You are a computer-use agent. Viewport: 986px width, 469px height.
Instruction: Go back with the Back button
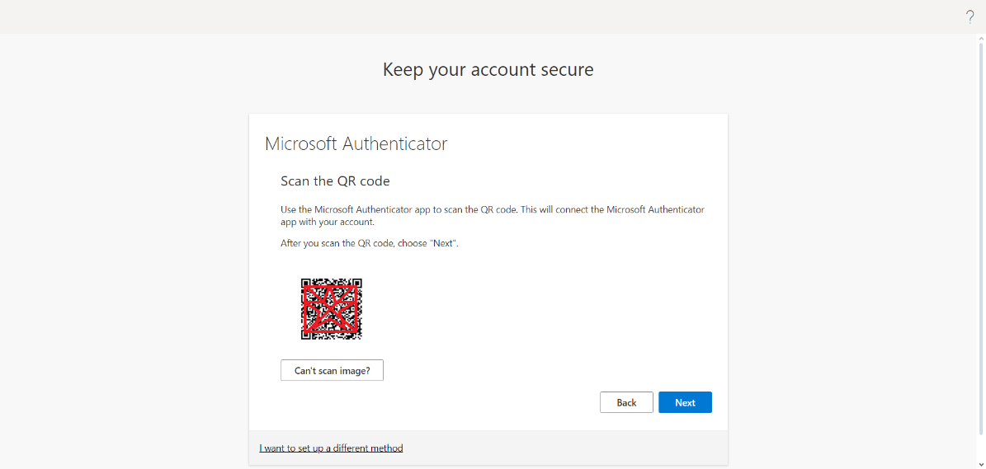(x=626, y=402)
